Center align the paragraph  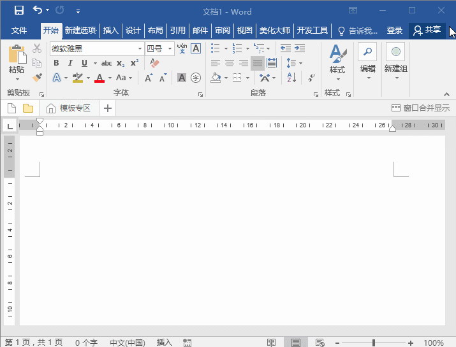(x=230, y=63)
